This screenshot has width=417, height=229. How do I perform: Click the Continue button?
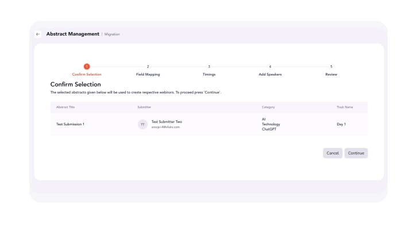(x=356, y=153)
